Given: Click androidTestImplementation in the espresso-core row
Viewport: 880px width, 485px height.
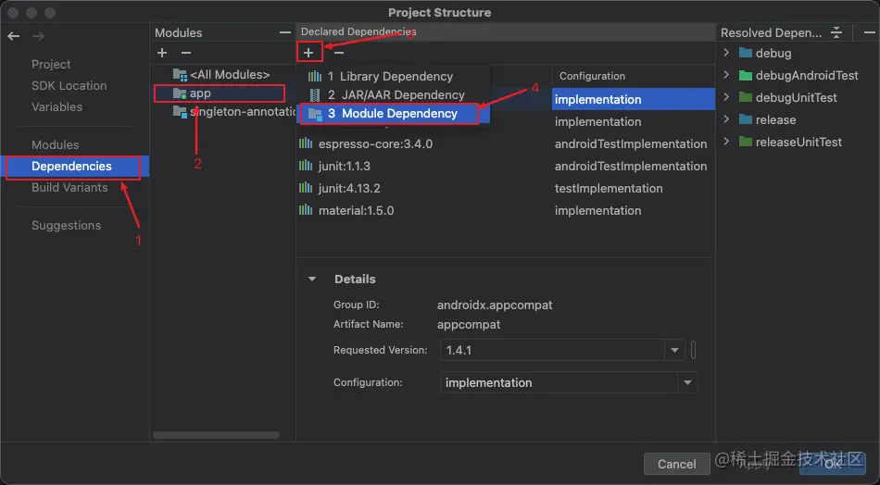Looking at the screenshot, I should (x=631, y=143).
